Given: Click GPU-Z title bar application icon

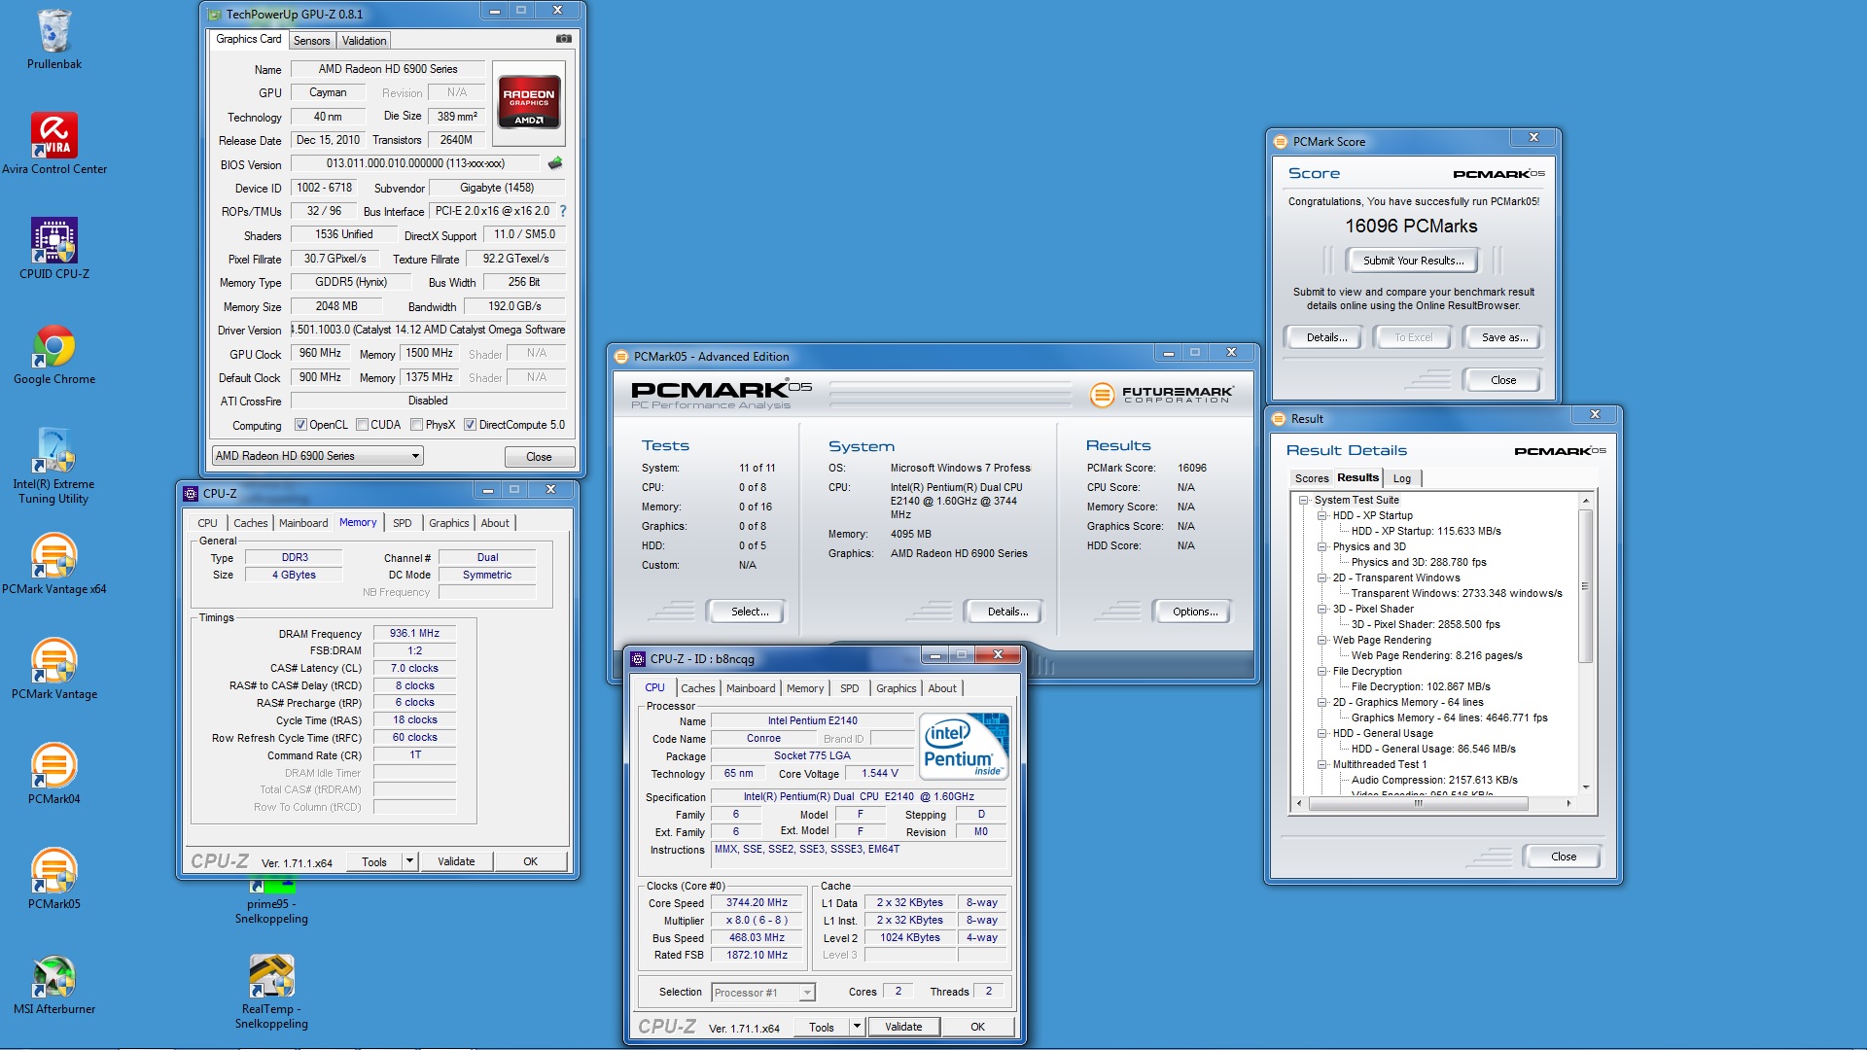Looking at the screenshot, I should click(215, 15).
